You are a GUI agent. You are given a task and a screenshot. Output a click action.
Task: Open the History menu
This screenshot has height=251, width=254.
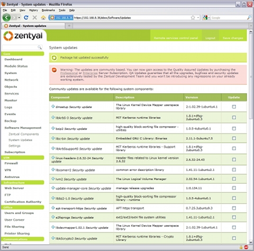[x=33, y=10]
